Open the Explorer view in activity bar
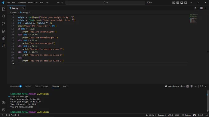 [x=4, y=9]
